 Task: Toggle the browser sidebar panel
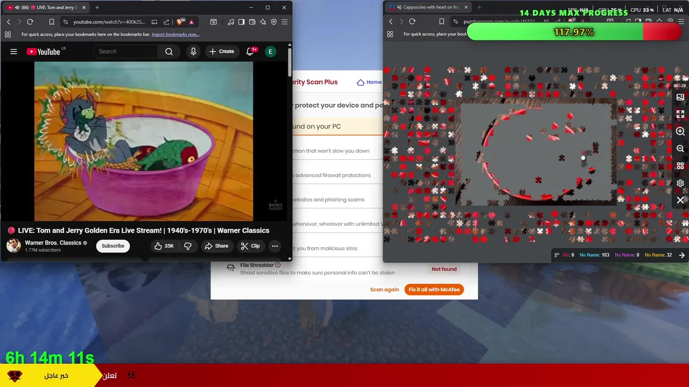[x=241, y=22]
